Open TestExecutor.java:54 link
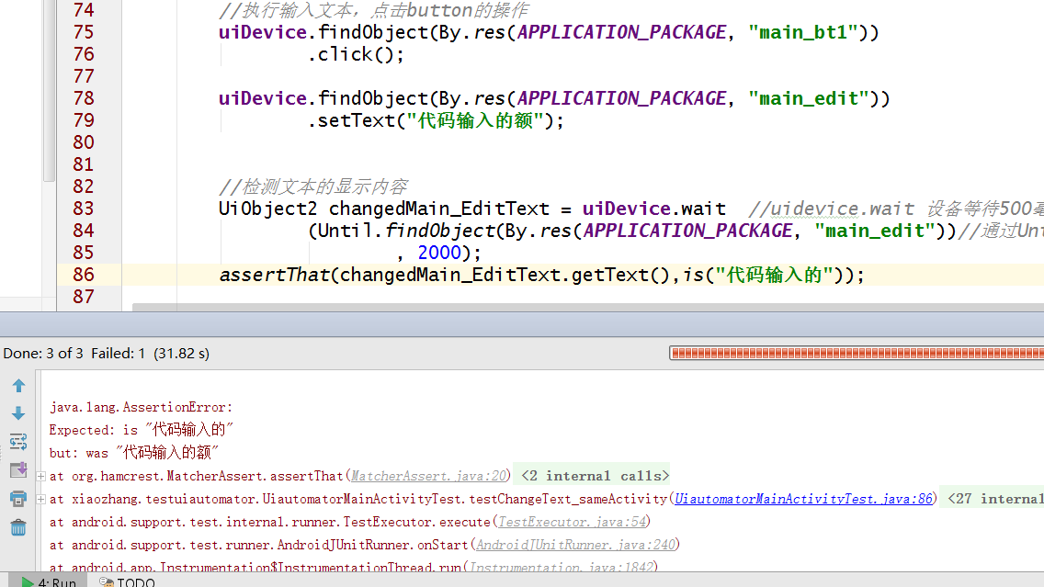The height and width of the screenshot is (587, 1044). click(x=572, y=522)
